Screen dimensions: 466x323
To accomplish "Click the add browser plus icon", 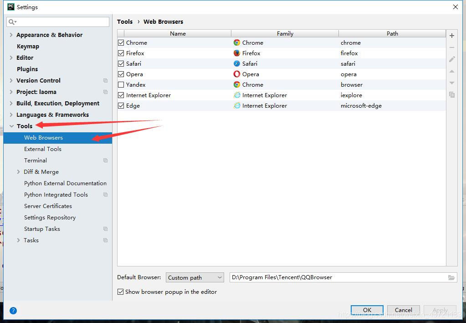I will coord(452,36).
